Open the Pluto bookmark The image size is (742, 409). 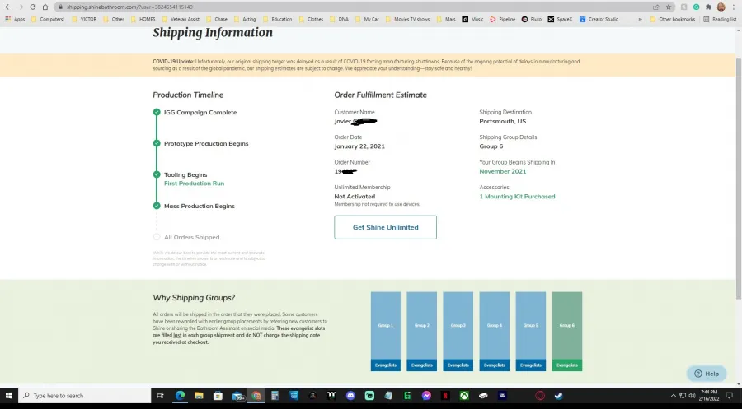(x=532, y=20)
